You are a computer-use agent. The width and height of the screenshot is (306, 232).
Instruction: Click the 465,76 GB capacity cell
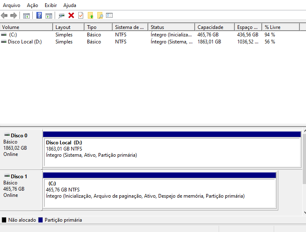[x=208, y=35]
